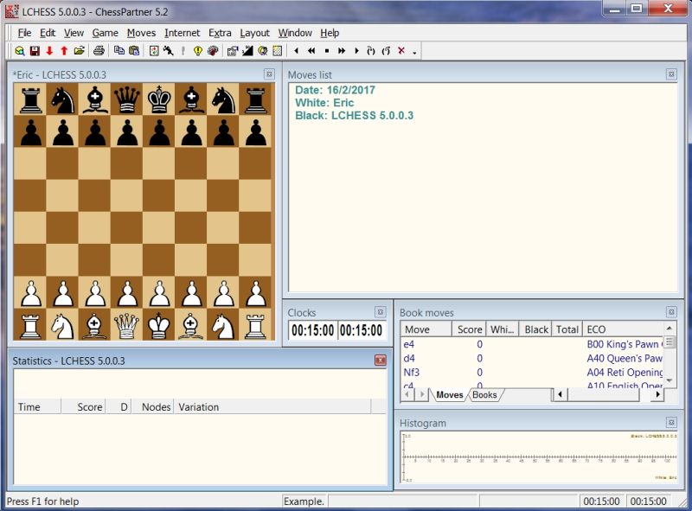
Task: Select the d4 book move row
Action: click(x=532, y=358)
